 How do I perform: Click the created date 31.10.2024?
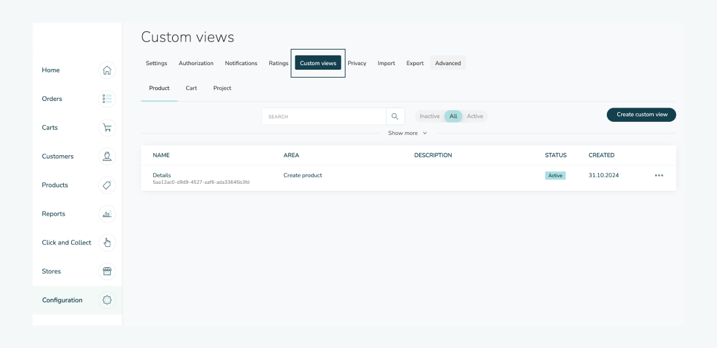(x=604, y=175)
